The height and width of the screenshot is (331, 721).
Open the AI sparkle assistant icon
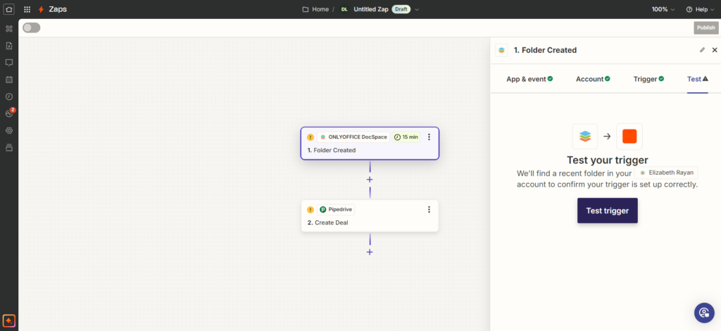tap(8, 320)
